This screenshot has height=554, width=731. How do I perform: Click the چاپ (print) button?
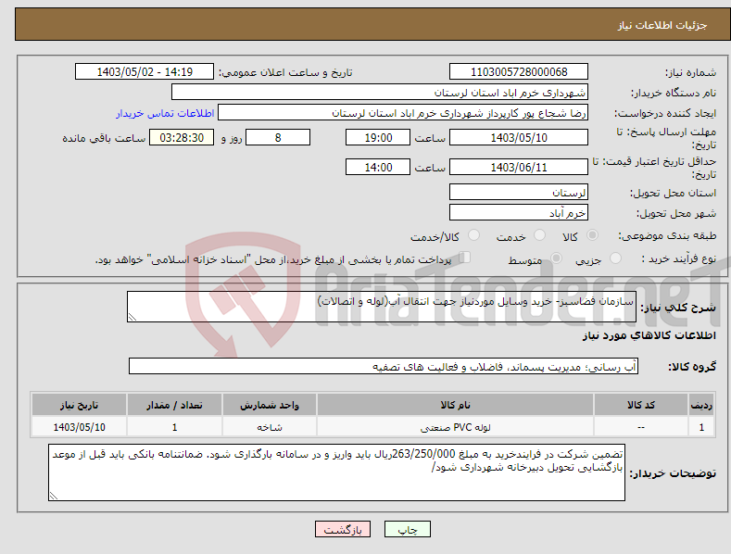pos(407,529)
